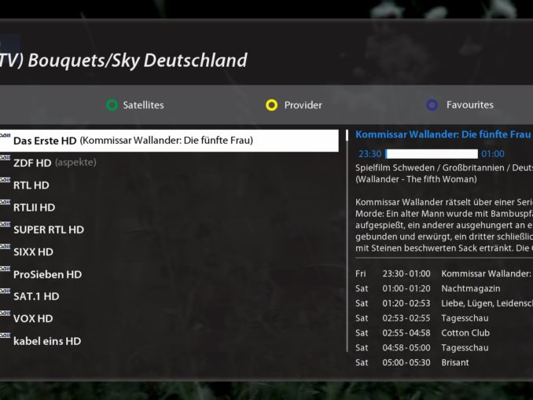Click the channel icon beside SIXX HD
533x400 pixels.
pos(5,247)
